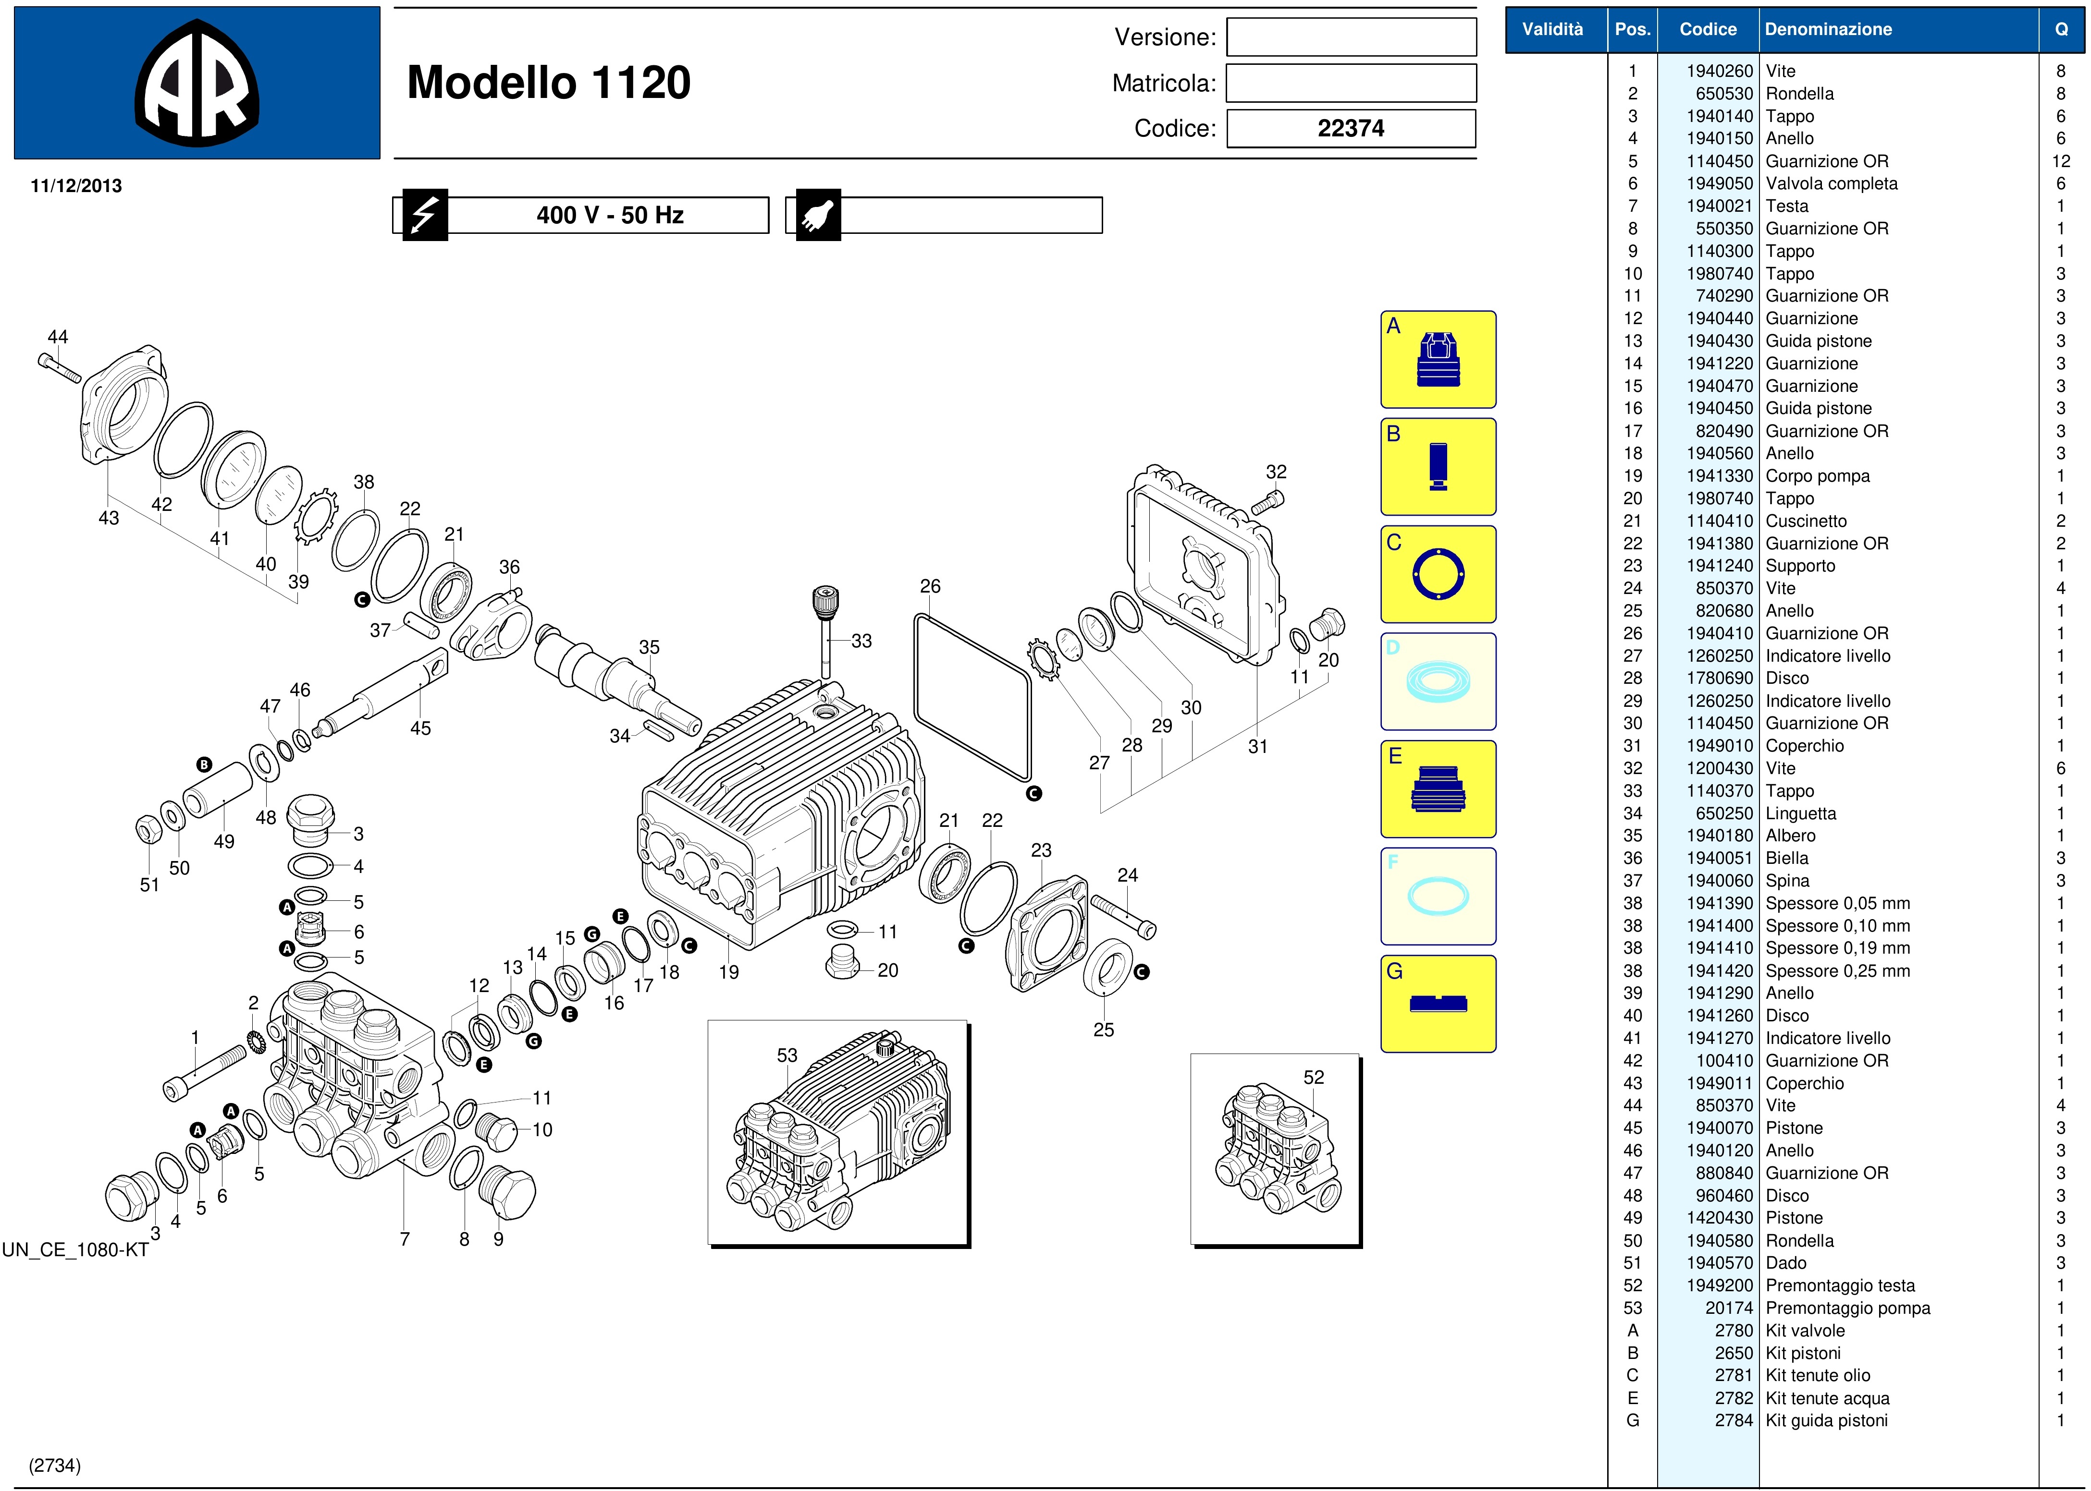Open kit G piston guide tile

tap(1438, 1004)
